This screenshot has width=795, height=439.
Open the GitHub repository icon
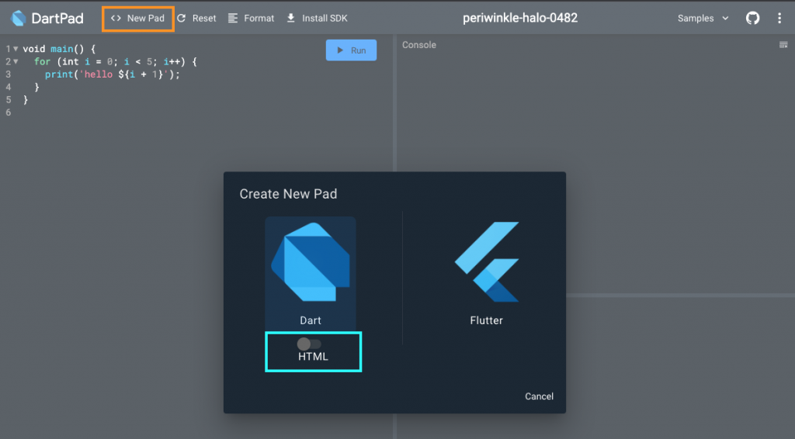click(x=752, y=19)
